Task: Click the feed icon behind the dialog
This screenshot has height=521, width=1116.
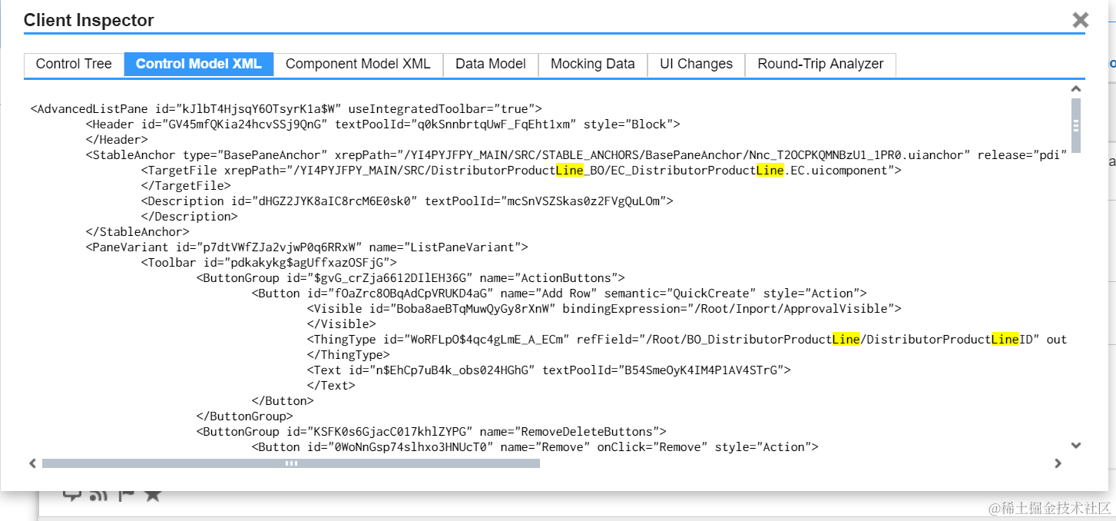Action: point(98,495)
